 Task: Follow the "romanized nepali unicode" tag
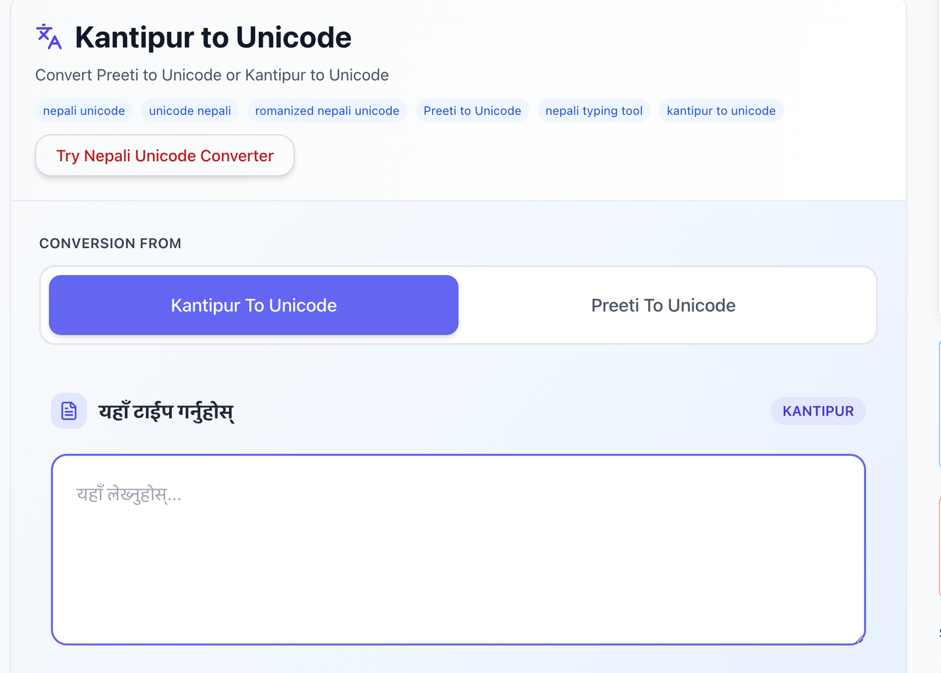click(327, 111)
